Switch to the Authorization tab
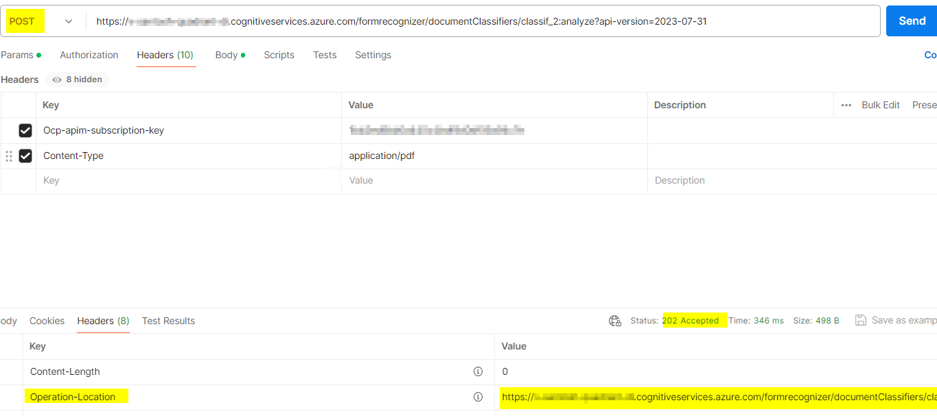This screenshot has height=416, width=937. click(89, 55)
